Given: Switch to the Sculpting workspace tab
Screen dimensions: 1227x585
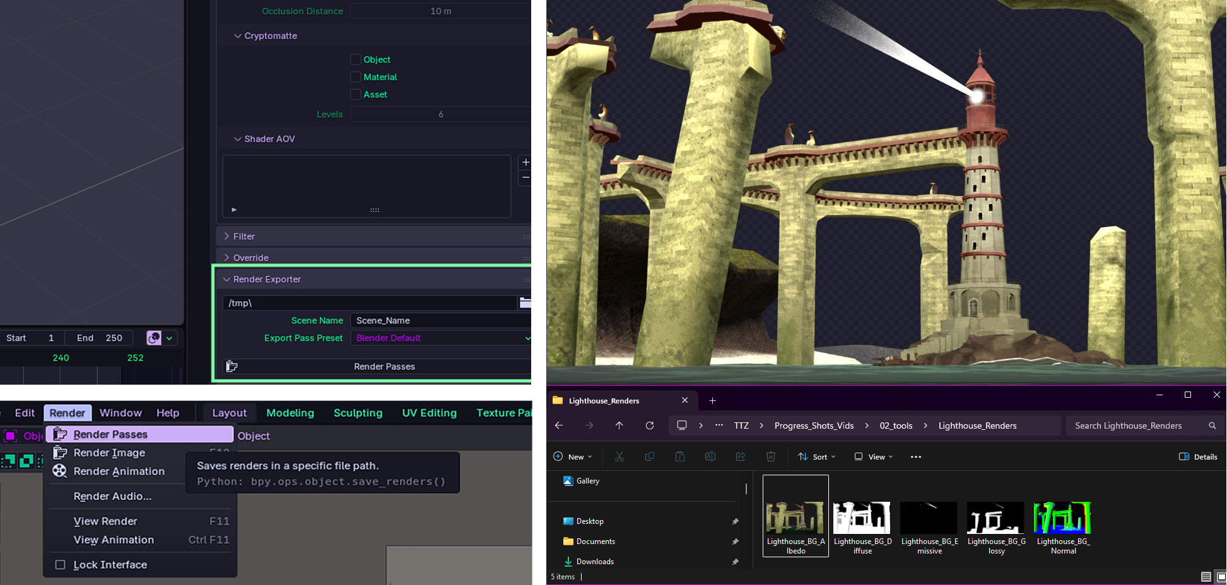Looking at the screenshot, I should (358, 413).
